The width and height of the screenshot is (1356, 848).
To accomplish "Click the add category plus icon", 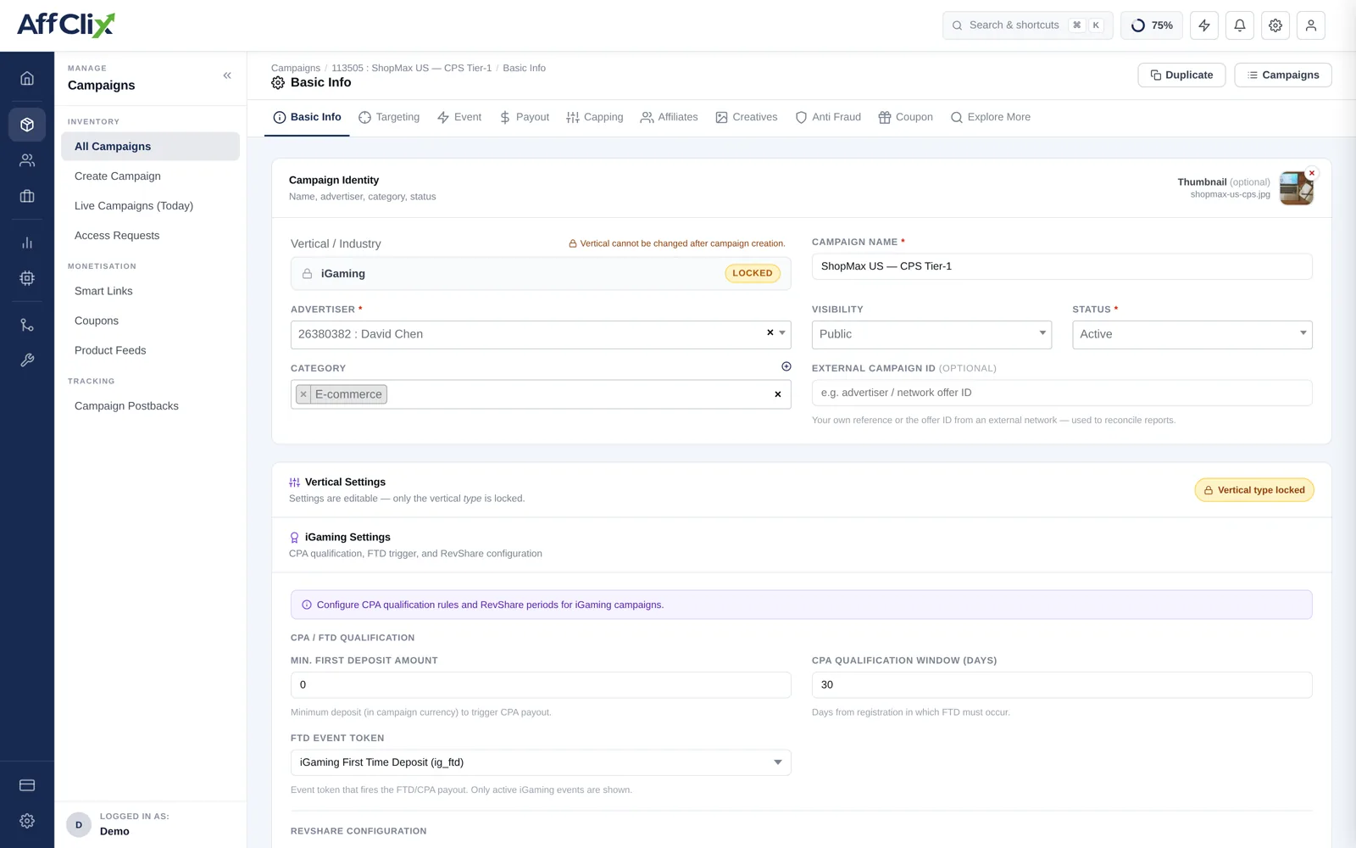I will pos(786,366).
